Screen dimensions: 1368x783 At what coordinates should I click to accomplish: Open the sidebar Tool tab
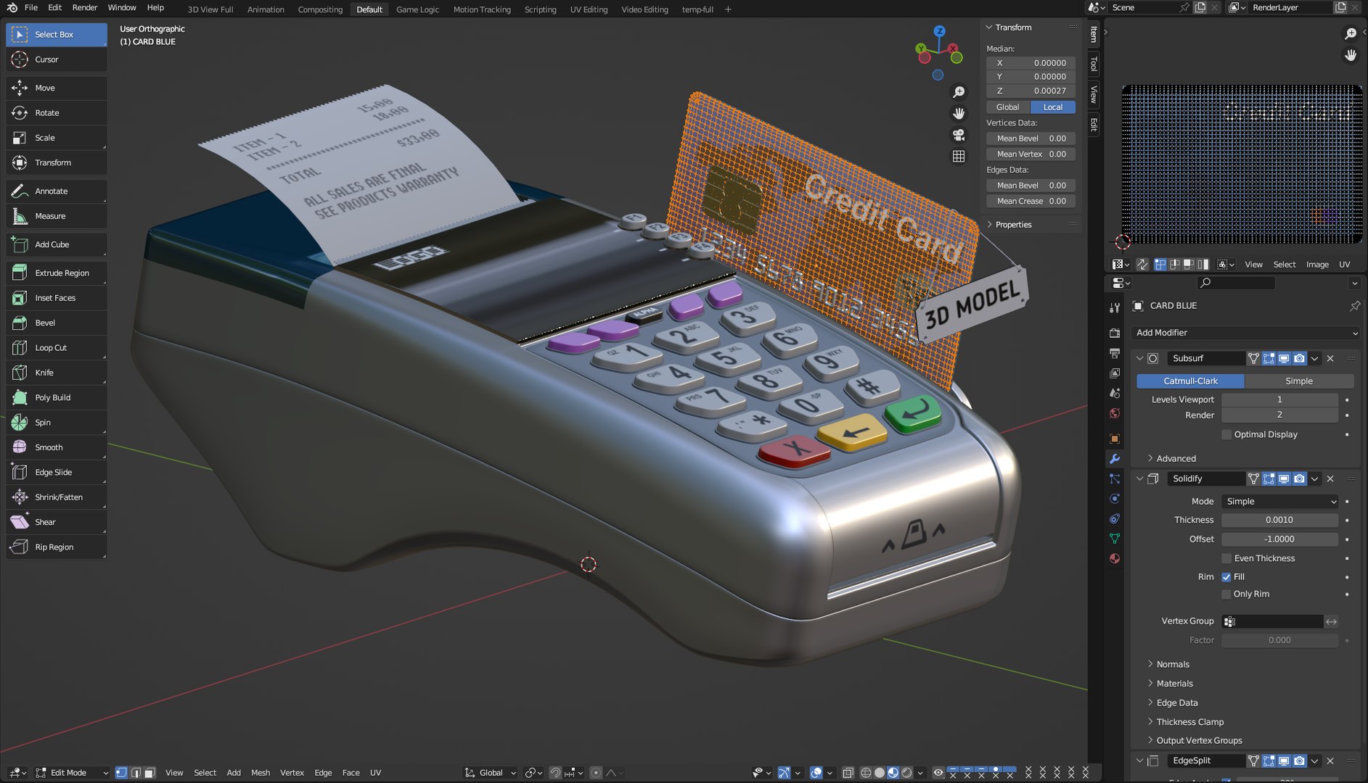[1094, 65]
